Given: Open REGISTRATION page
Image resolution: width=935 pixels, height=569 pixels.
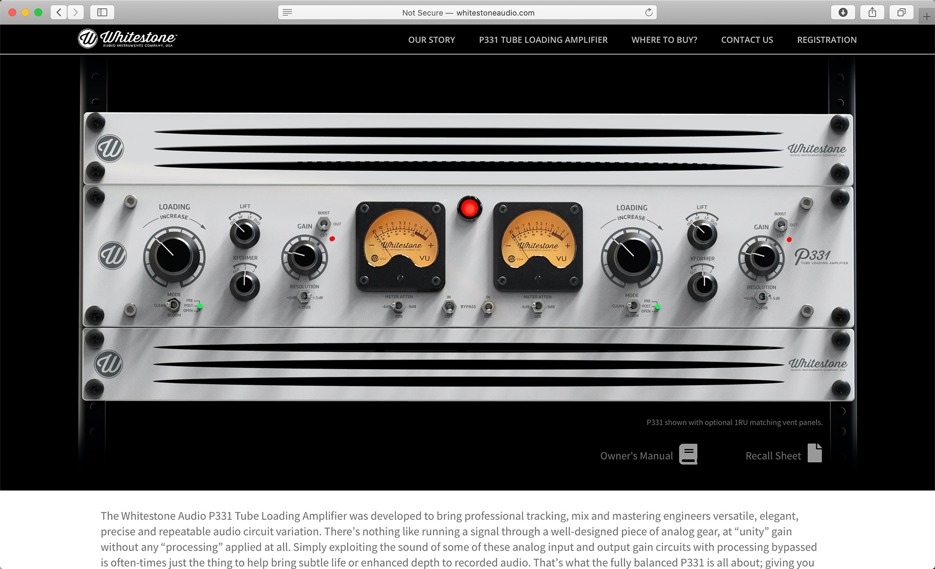Looking at the screenshot, I should pos(826,40).
